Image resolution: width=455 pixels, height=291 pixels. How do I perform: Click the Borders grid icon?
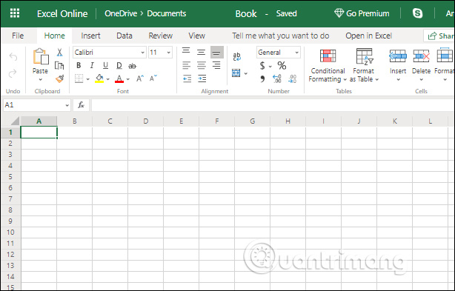coord(79,78)
